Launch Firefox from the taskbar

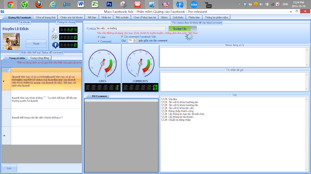(x=38, y=4)
